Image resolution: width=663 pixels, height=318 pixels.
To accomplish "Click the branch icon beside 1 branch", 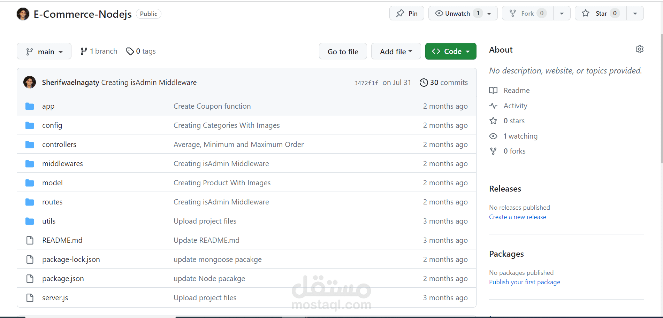I will pyautogui.click(x=84, y=51).
